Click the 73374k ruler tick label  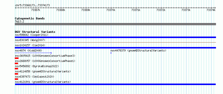click(x=211, y=10)
